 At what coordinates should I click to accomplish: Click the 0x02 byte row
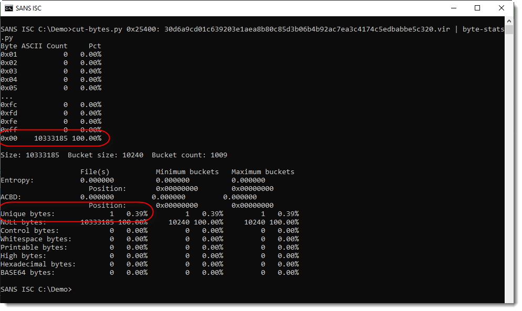(x=51, y=62)
